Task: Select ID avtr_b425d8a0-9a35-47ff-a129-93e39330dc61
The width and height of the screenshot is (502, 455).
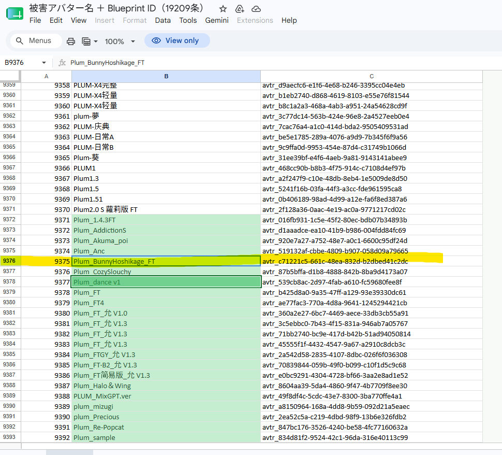Action: 372,292
